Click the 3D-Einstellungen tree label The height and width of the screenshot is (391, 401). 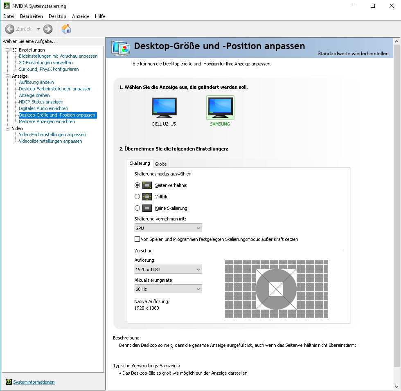click(x=28, y=50)
